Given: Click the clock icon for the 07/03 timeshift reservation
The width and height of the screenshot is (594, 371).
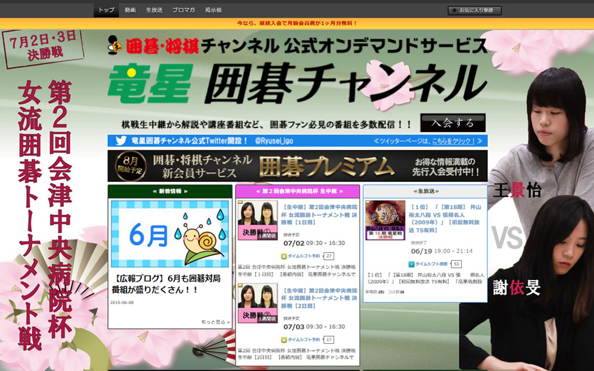Looking at the screenshot, I should (x=284, y=339).
